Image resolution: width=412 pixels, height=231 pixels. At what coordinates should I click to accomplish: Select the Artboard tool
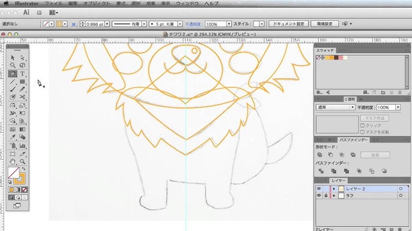13,154
